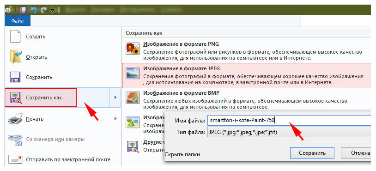Click the Сохранить как panel header
This screenshot has width=376, height=171.
tap(144, 33)
